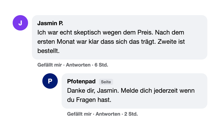Open Jasmin P.'s profile name link
Screen dimensions: 220x132
[50, 23]
